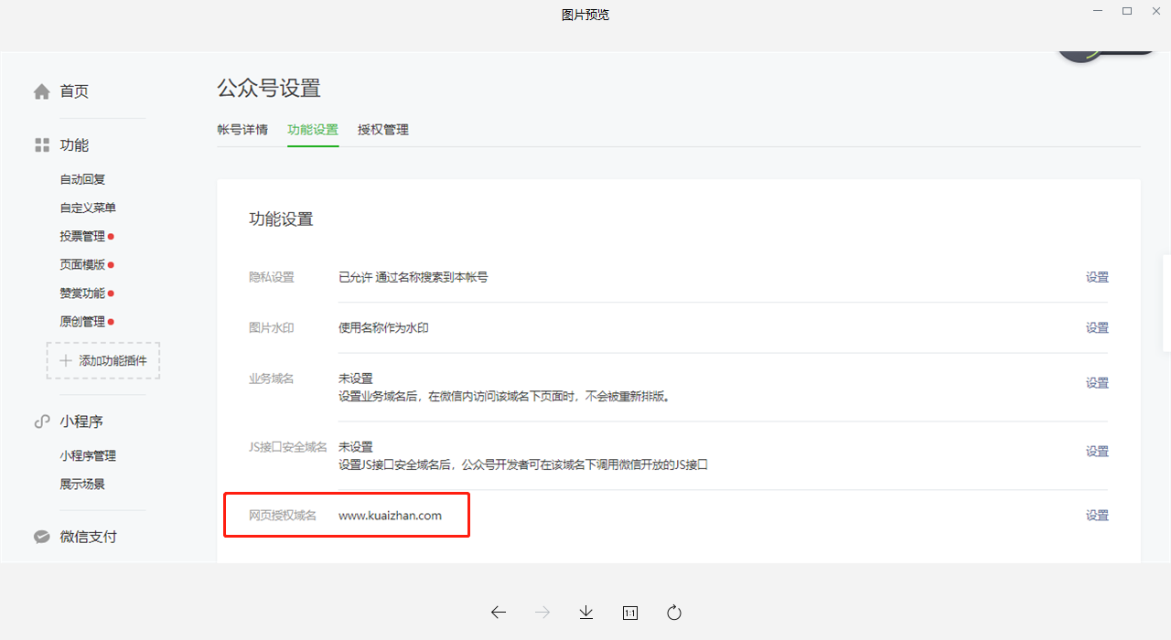Click 设置 link for 隐私设置 row
The height and width of the screenshot is (640, 1171).
point(1097,277)
